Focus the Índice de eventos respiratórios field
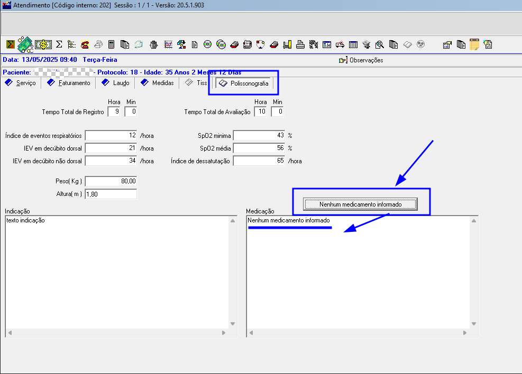Image resolution: width=522 pixels, height=374 pixels. coord(111,136)
